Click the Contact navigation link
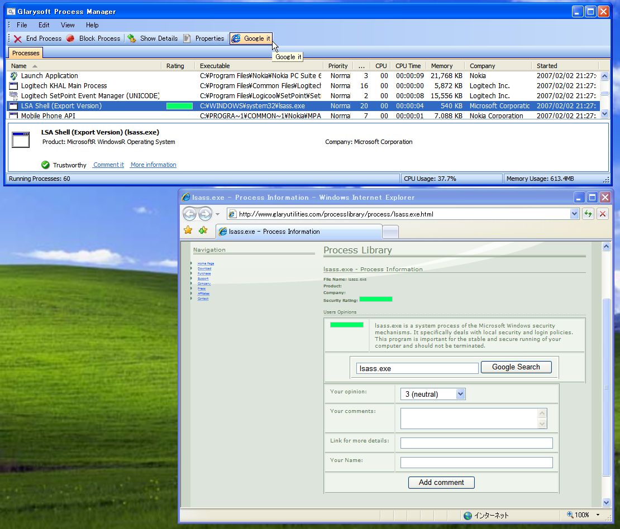 pos(203,299)
